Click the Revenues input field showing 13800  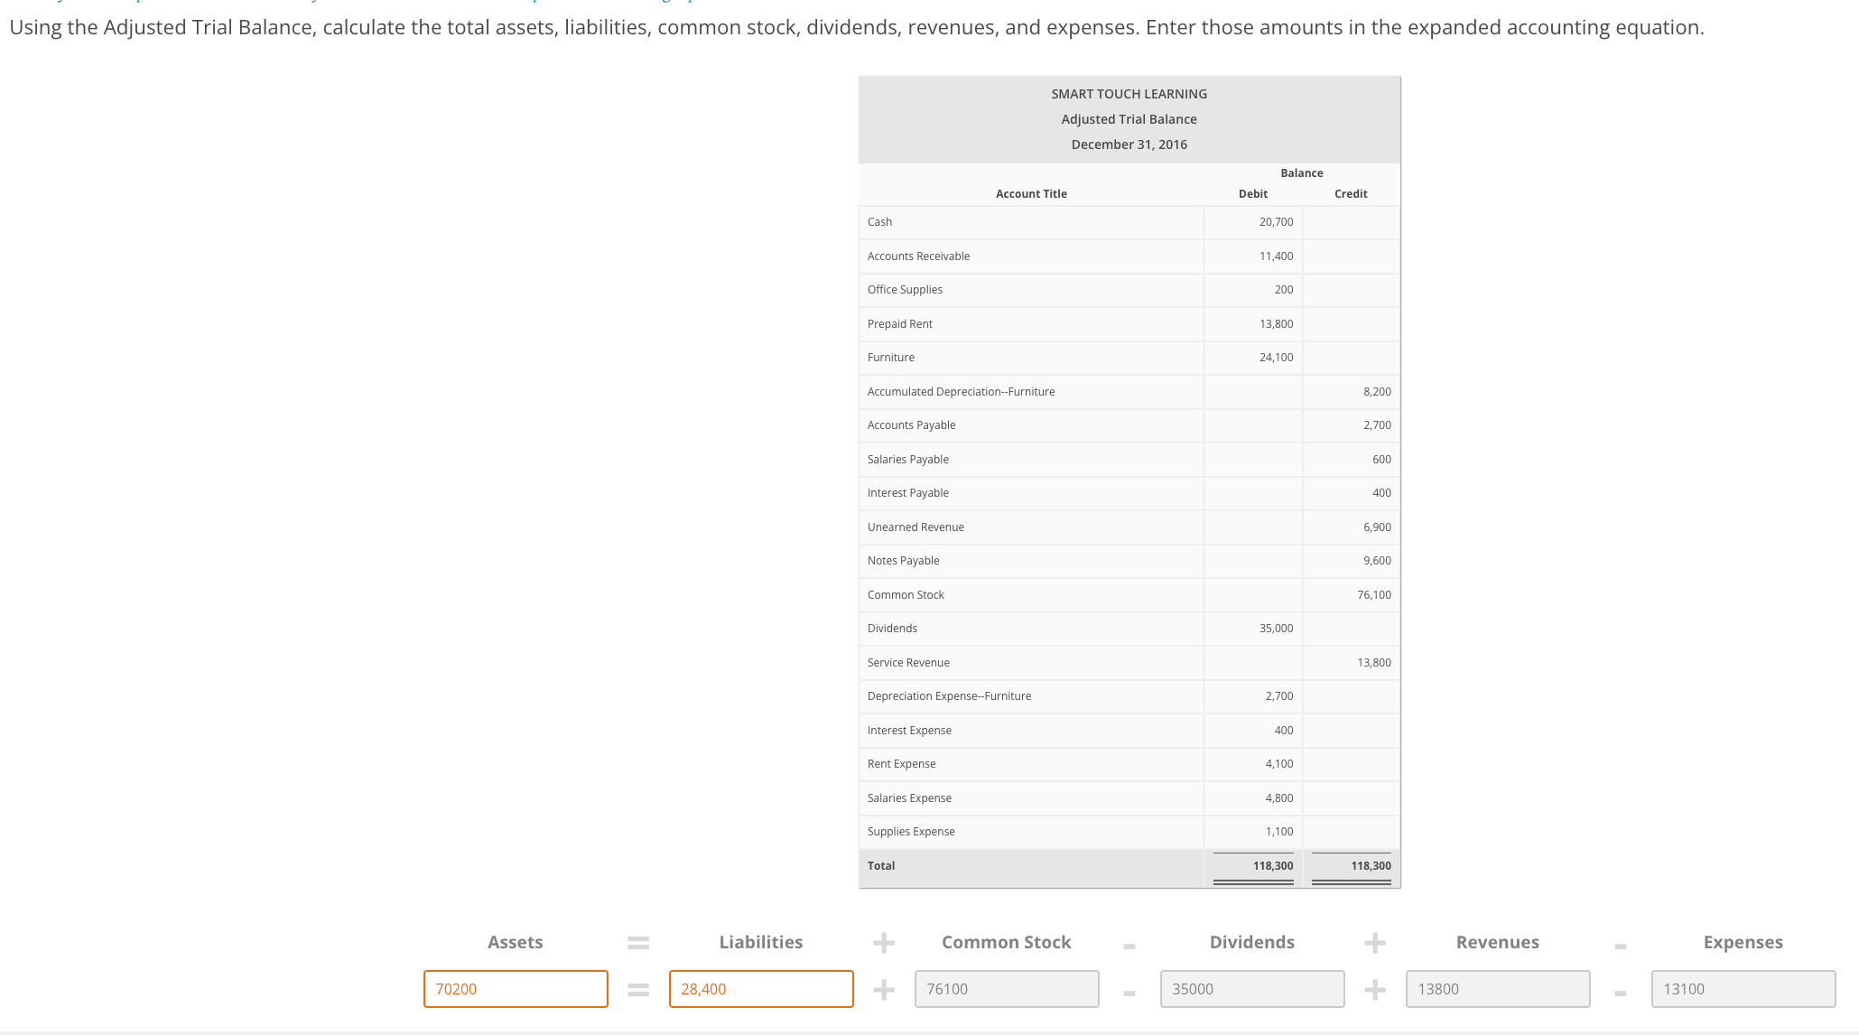point(1497,988)
